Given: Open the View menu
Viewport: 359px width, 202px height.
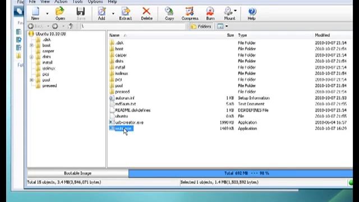Looking at the screenshot, I should point(45,2).
